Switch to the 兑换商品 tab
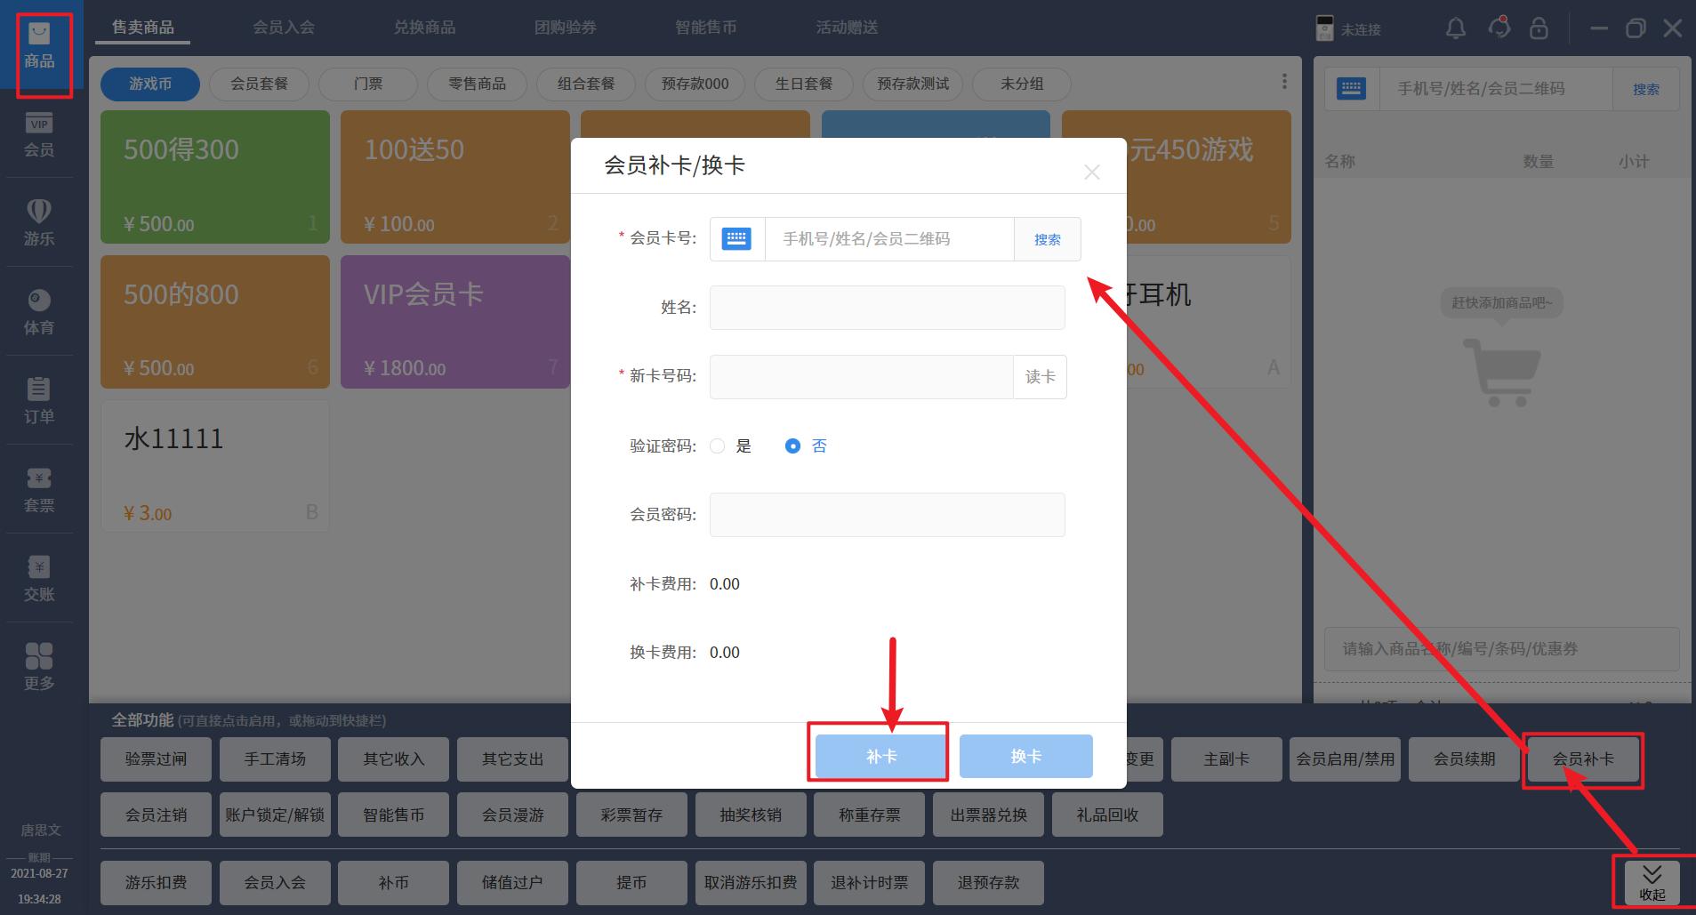The image size is (1696, 915). tap(424, 28)
